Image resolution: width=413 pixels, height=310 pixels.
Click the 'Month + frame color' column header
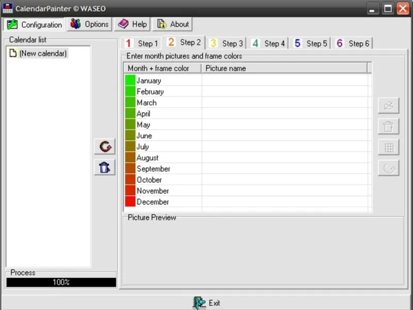[x=163, y=68]
